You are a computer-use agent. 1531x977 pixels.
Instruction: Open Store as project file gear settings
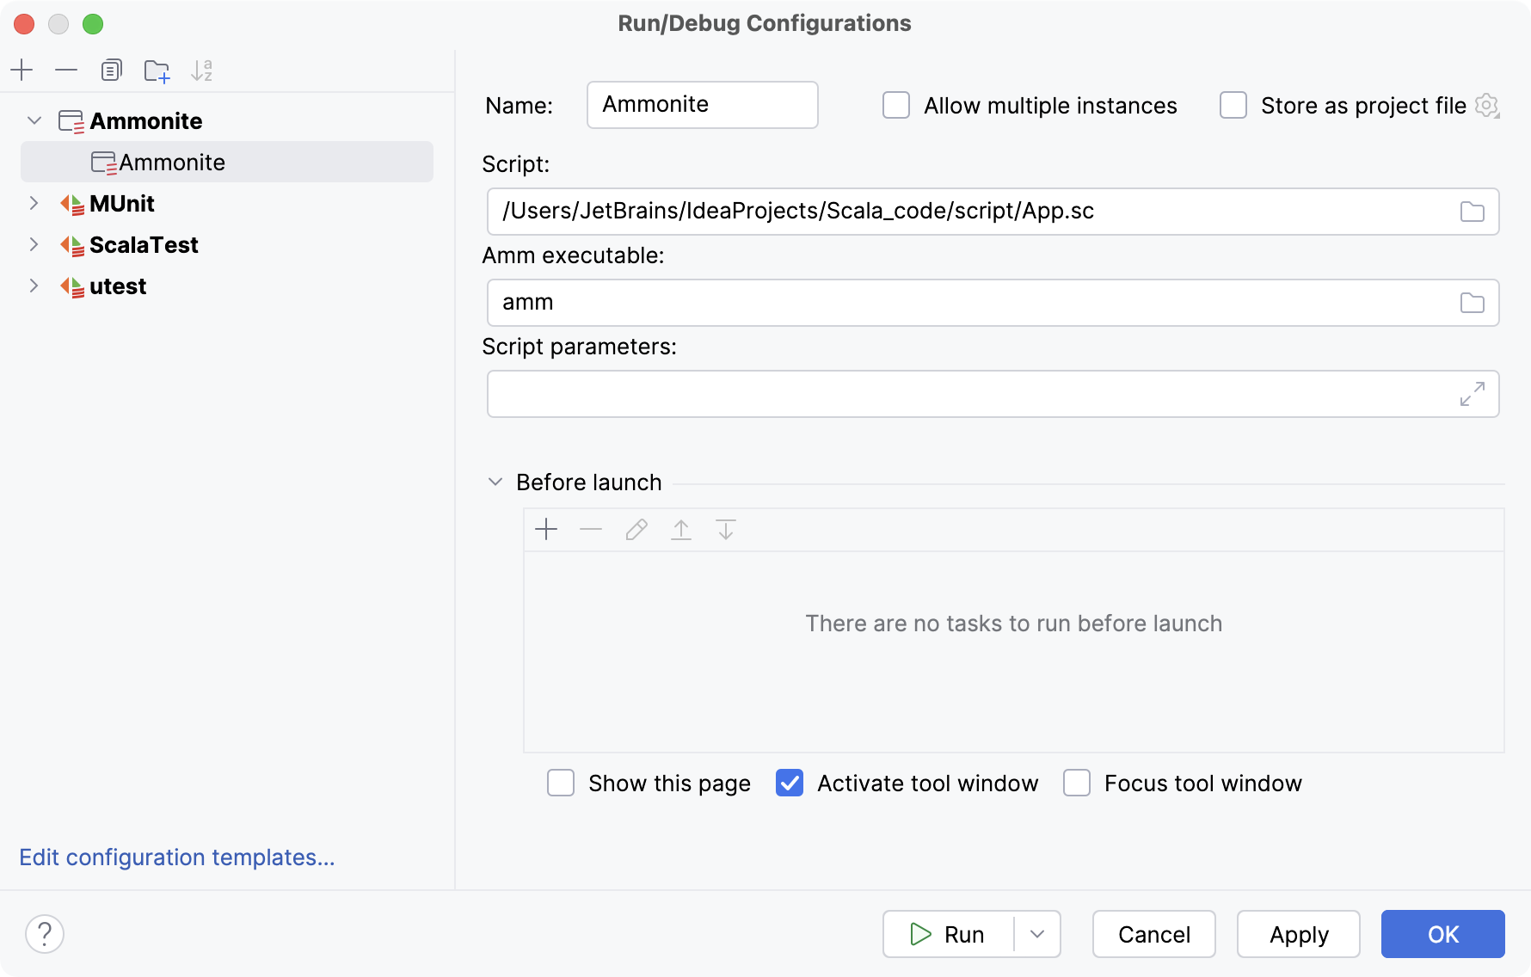(x=1487, y=106)
